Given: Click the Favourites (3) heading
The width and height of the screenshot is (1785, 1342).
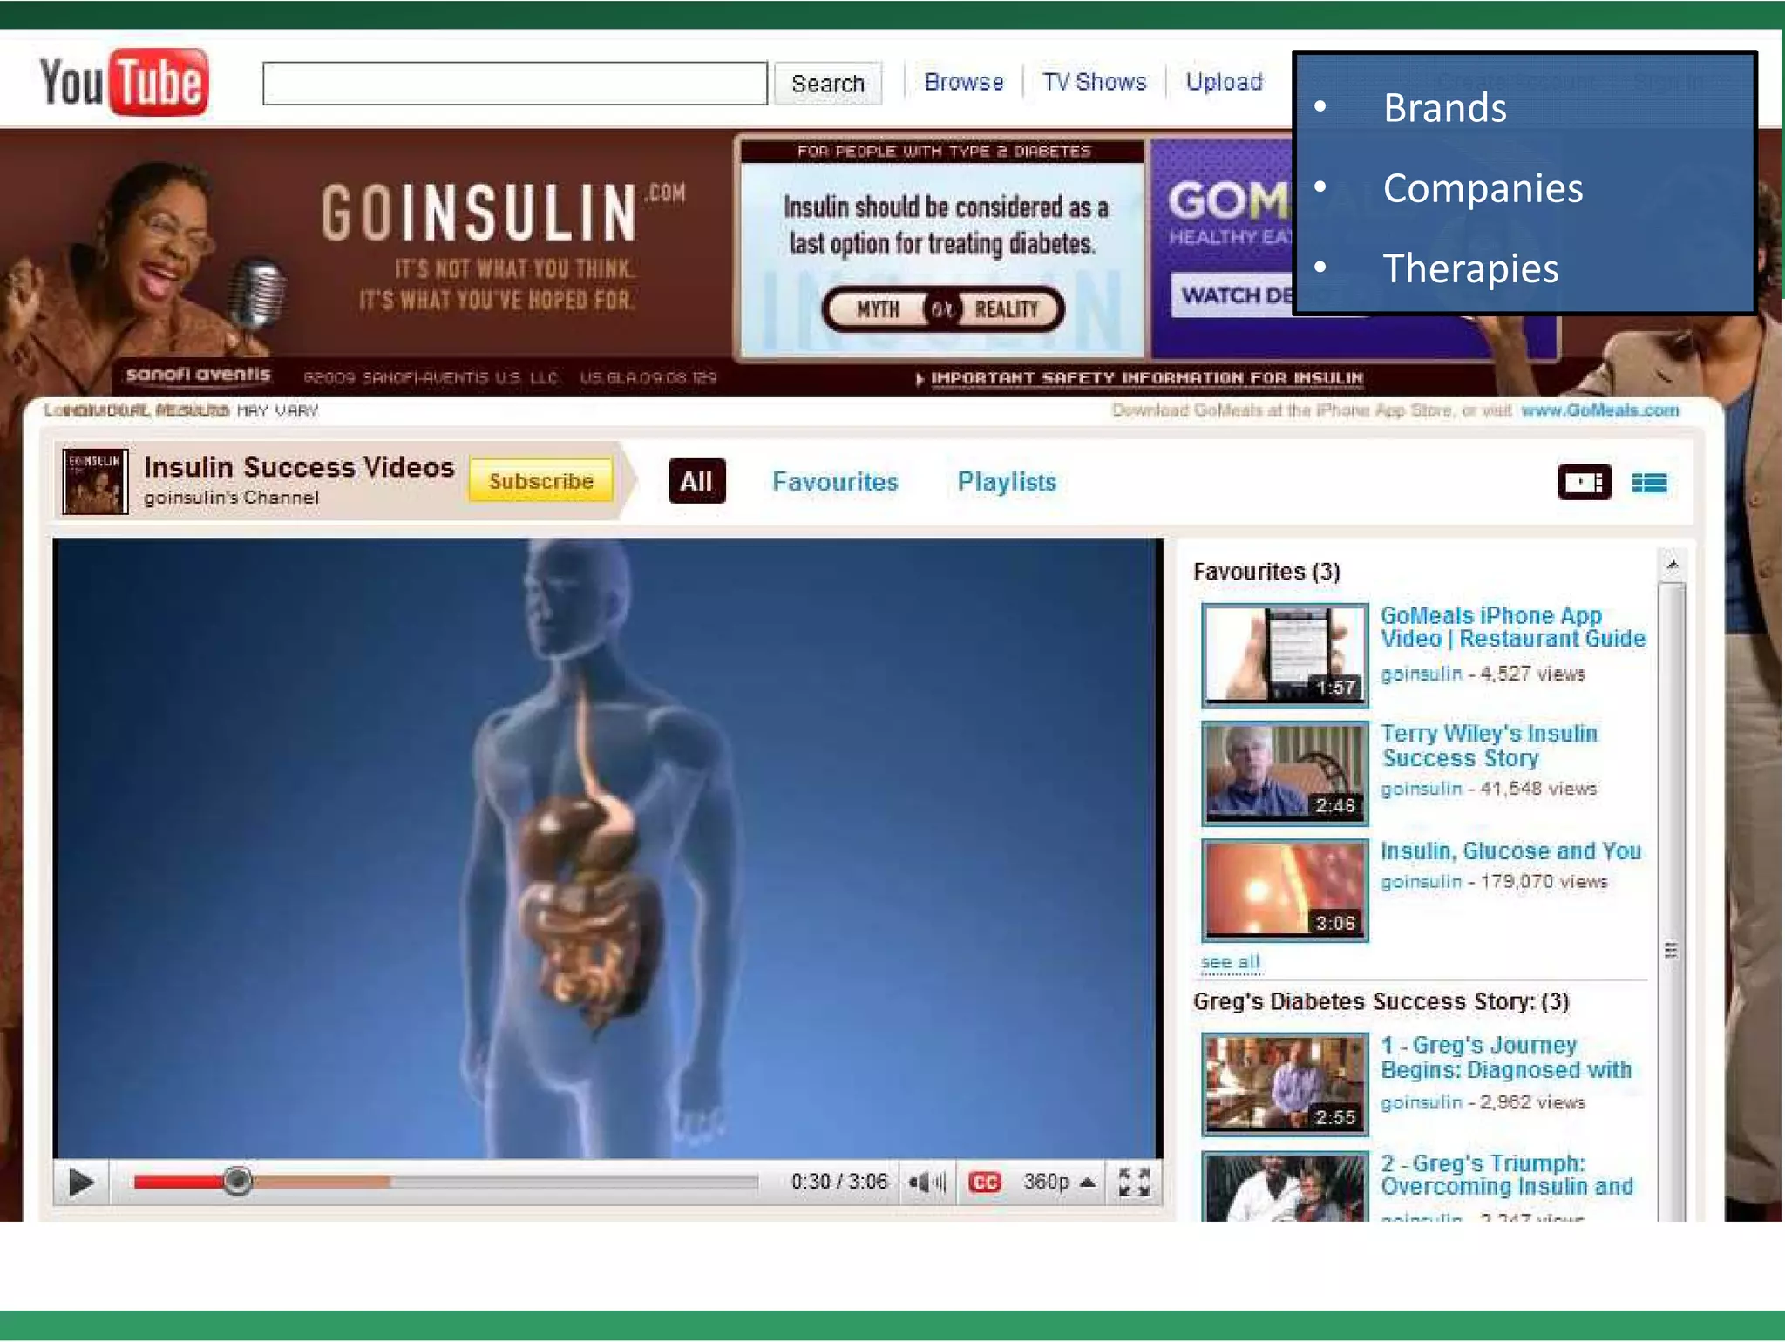Looking at the screenshot, I should coord(1266,572).
